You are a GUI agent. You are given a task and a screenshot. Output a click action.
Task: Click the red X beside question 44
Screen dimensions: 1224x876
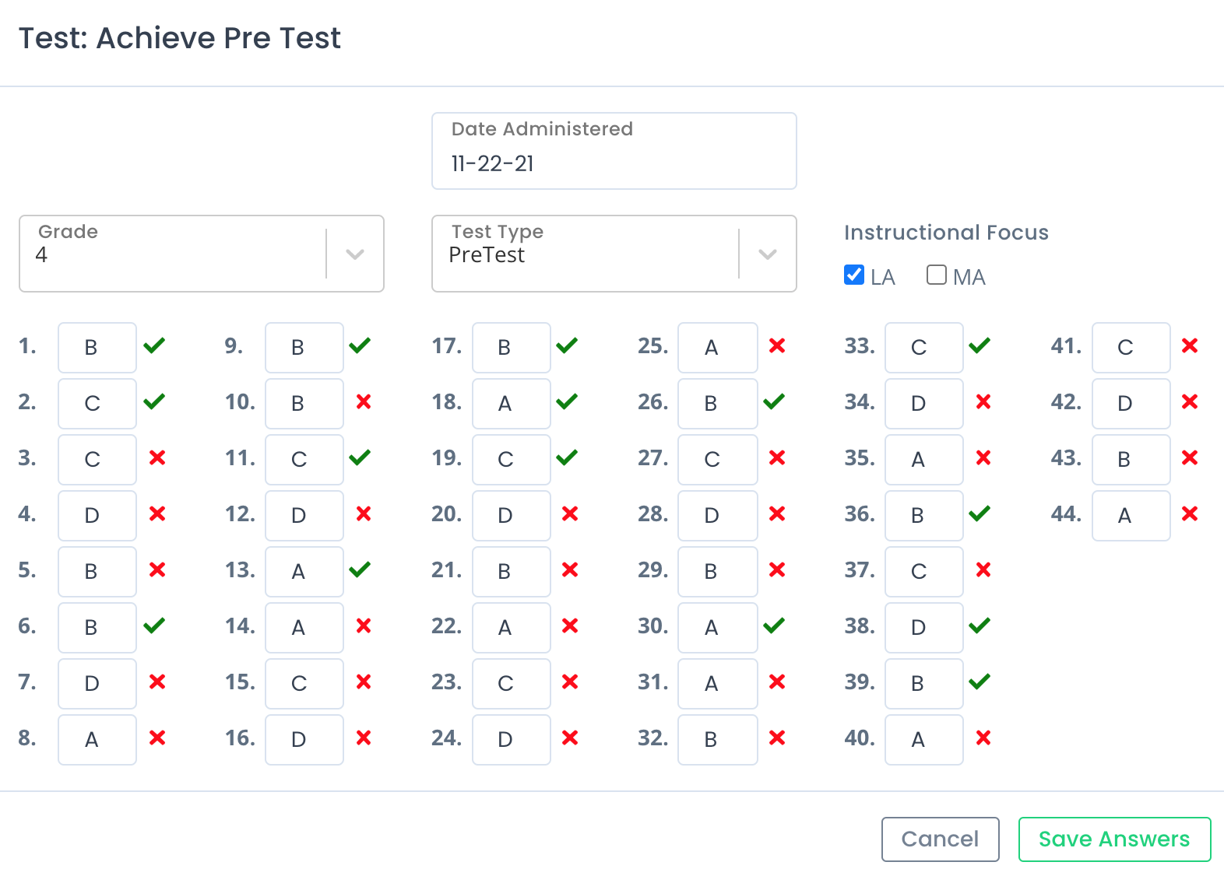1190,513
